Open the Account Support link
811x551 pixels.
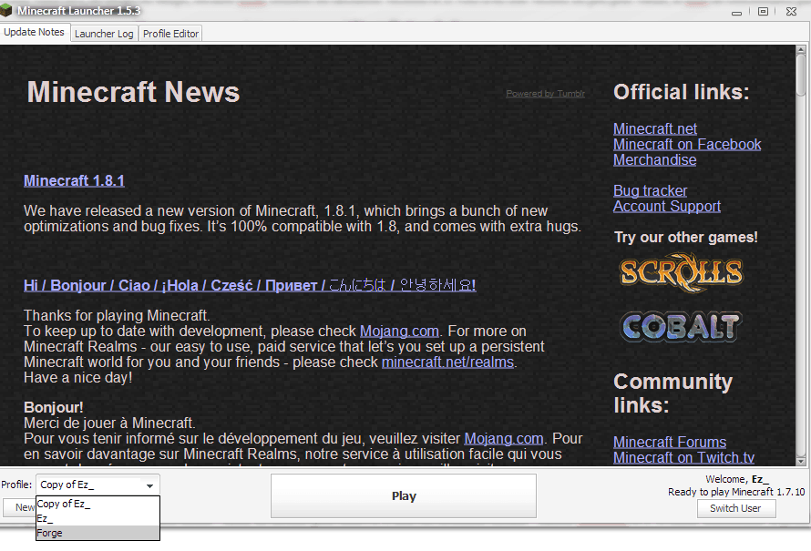(667, 206)
